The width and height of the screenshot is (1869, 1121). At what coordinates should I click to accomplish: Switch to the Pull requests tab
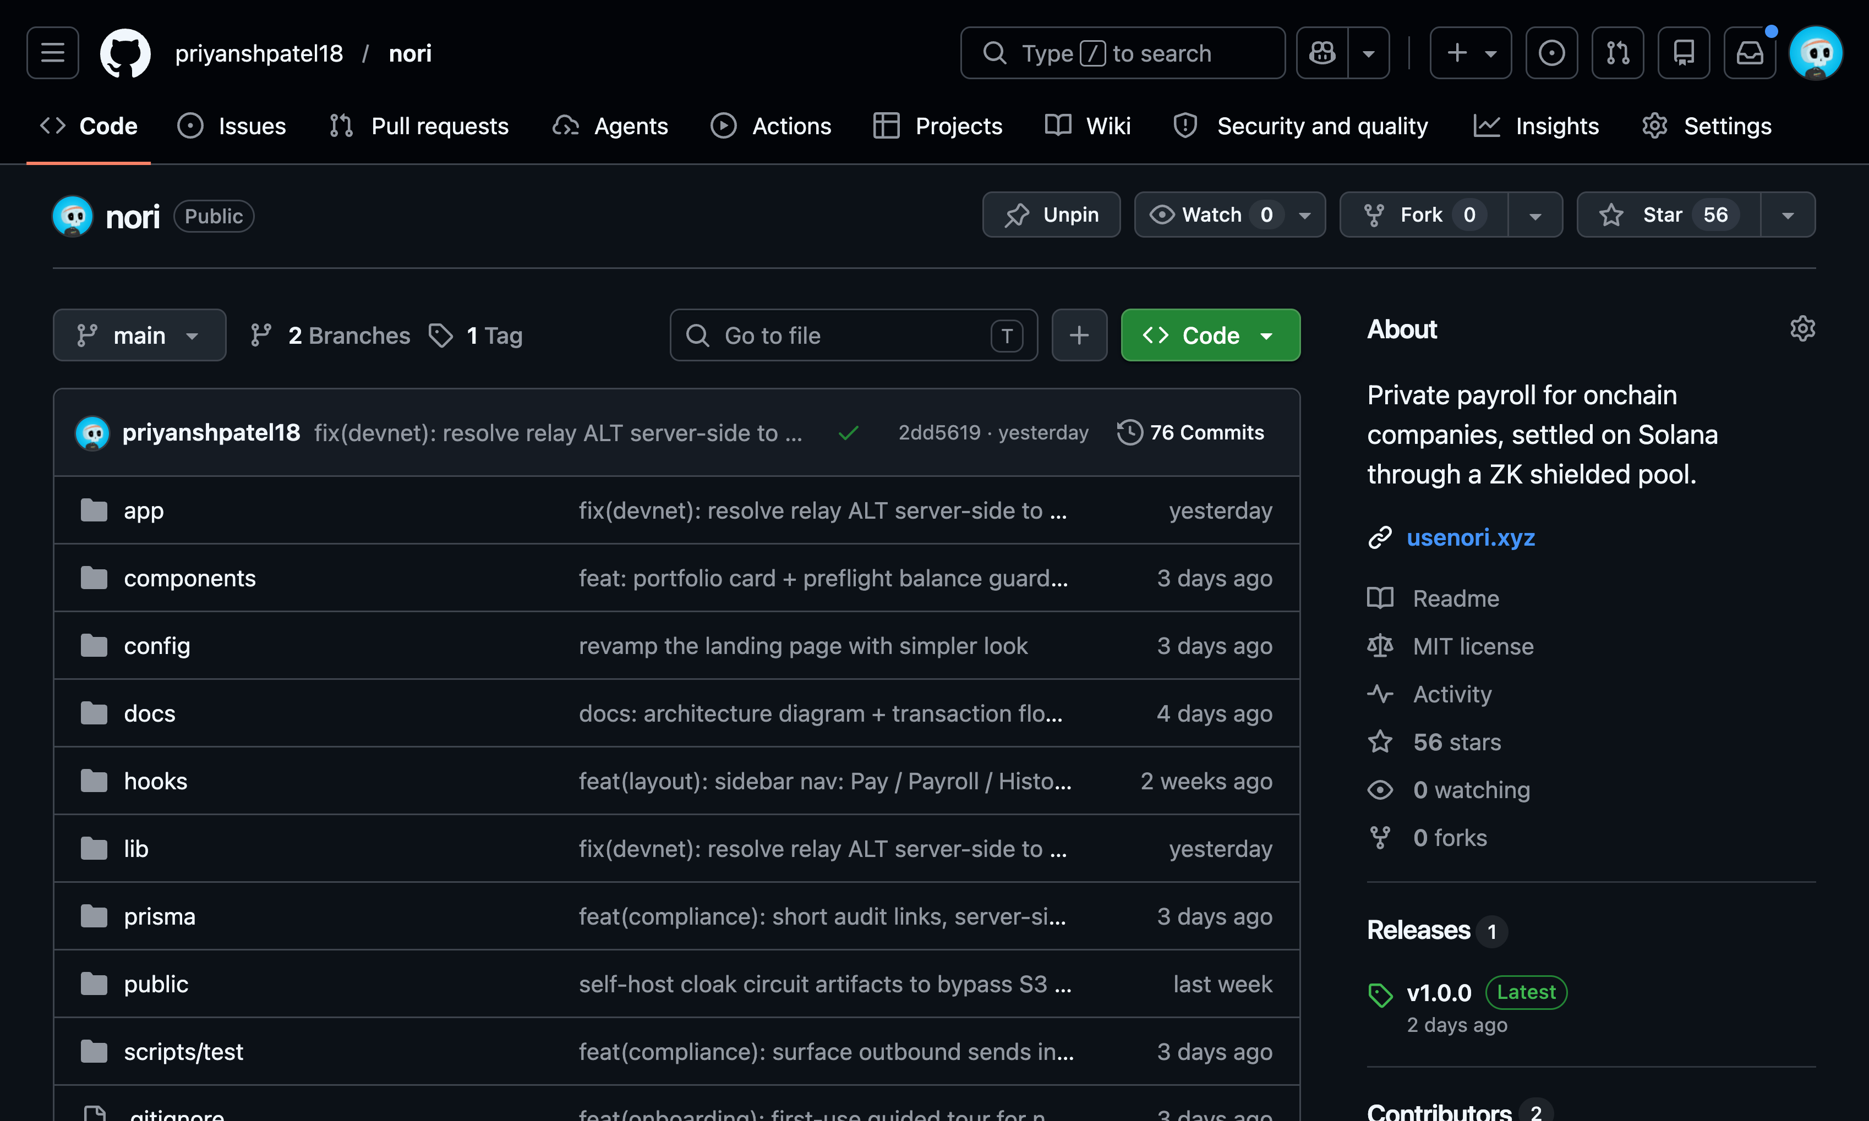[x=419, y=126]
